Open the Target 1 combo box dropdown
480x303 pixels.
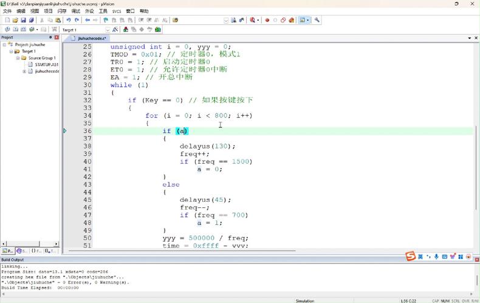click(108, 30)
